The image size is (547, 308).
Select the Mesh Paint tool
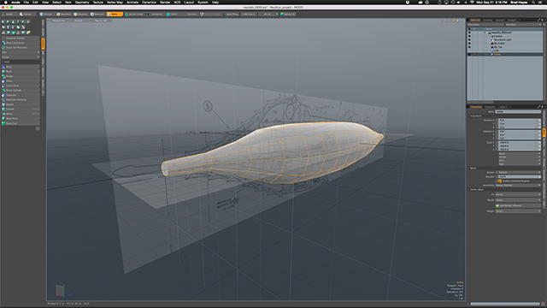[21, 118]
